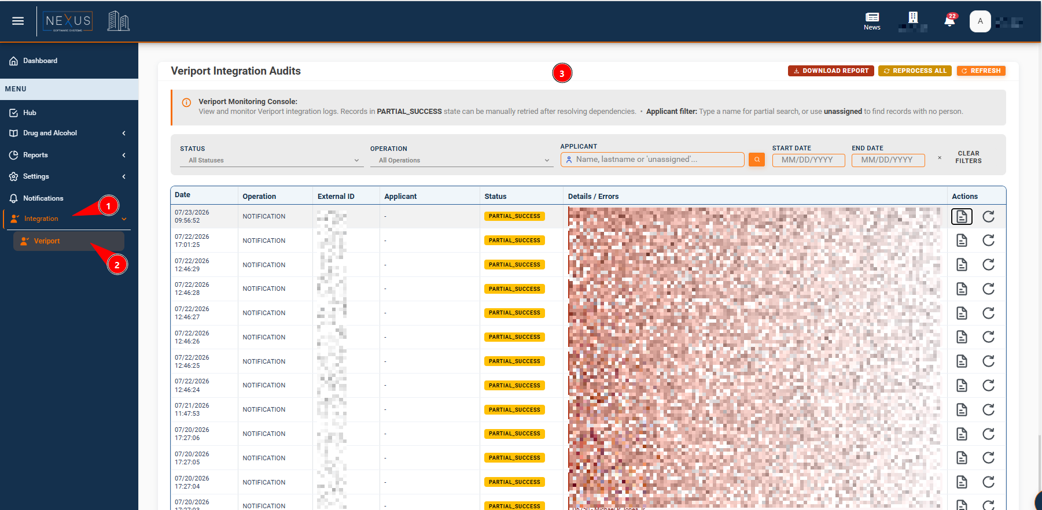View details for the 07/23/2026 09:56:52 record
Viewport: 1042px width, 510px height.
[x=962, y=216]
